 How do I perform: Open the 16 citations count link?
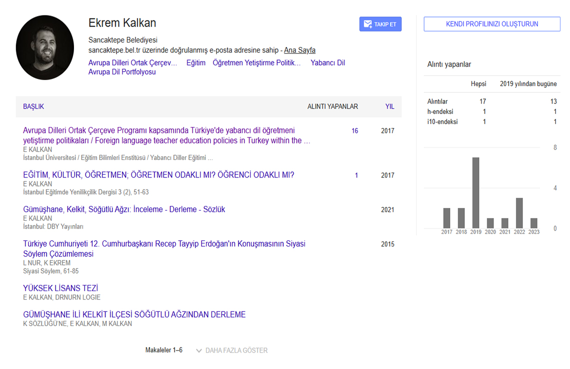354,131
